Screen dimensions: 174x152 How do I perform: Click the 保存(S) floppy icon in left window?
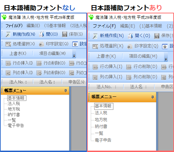[64, 34]
